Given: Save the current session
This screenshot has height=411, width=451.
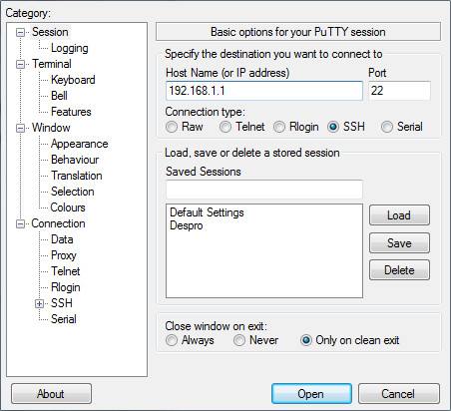Looking at the screenshot, I should (399, 243).
